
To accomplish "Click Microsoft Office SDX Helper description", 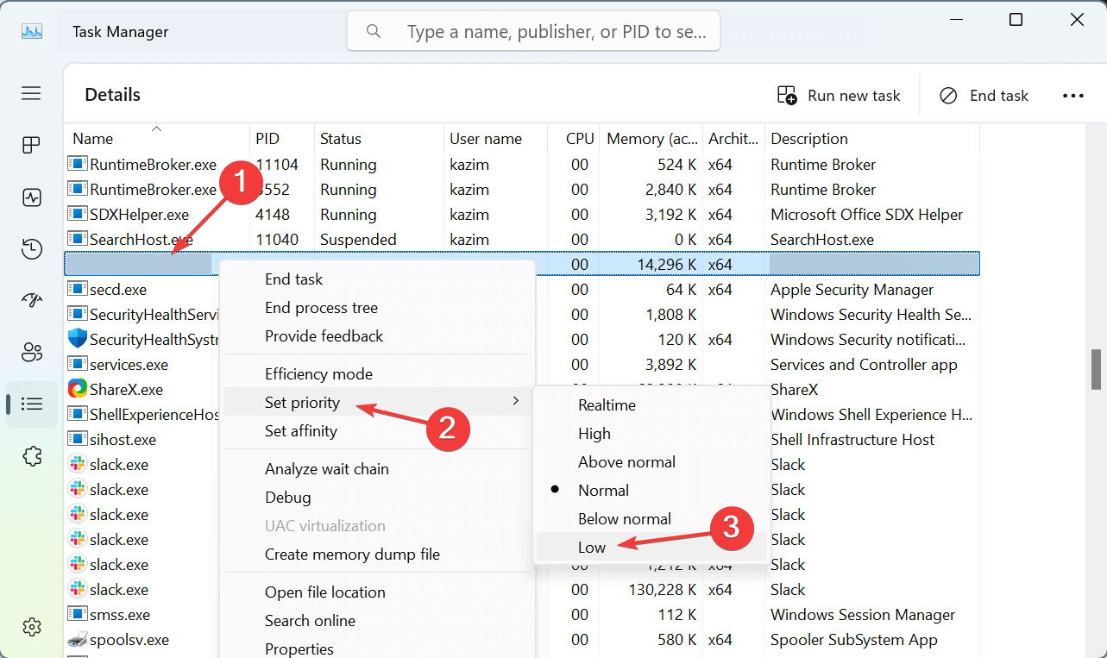I will tap(866, 215).
